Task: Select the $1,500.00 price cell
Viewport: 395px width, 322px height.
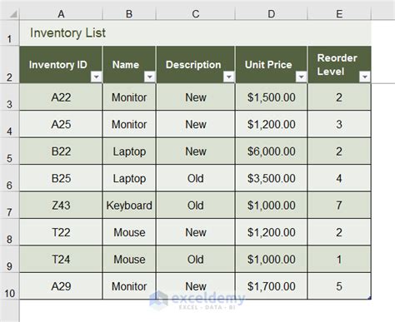Action: [272, 97]
